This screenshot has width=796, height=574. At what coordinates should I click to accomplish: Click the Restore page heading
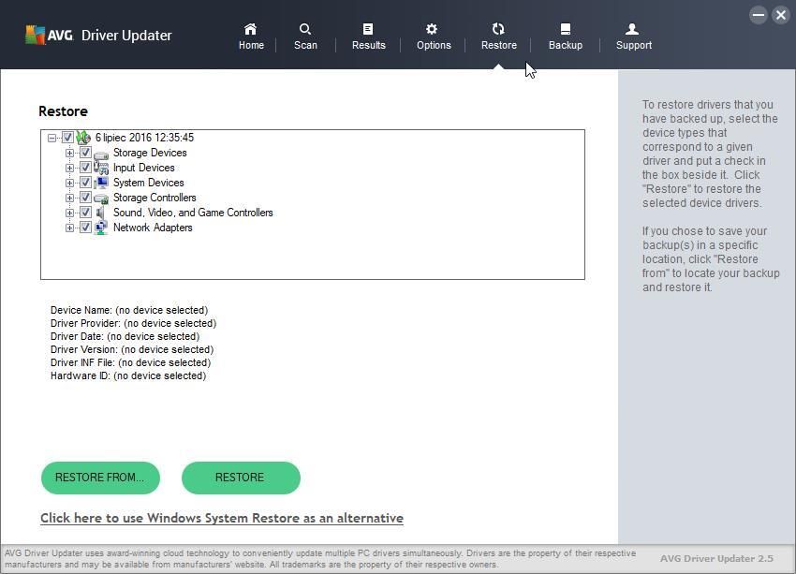pyautogui.click(x=63, y=111)
